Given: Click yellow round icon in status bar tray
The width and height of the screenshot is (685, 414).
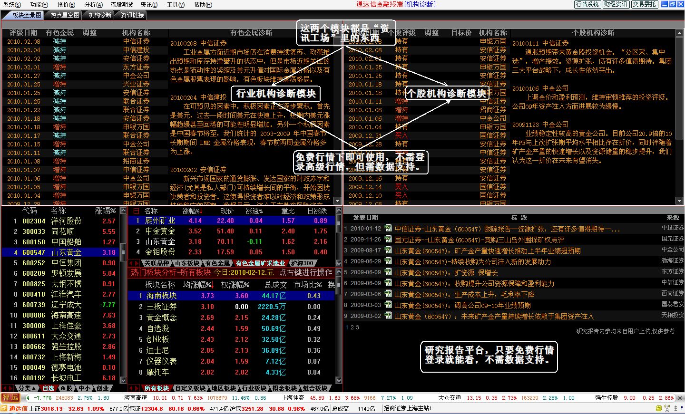Looking at the screenshot, I should pos(659,408).
